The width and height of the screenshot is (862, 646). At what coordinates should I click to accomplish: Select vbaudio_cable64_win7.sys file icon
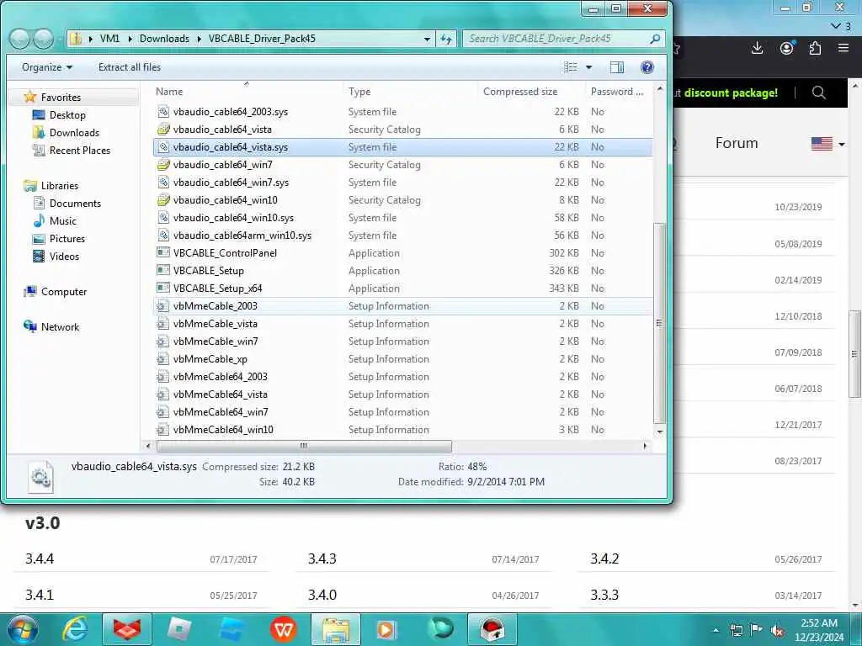[163, 182]
